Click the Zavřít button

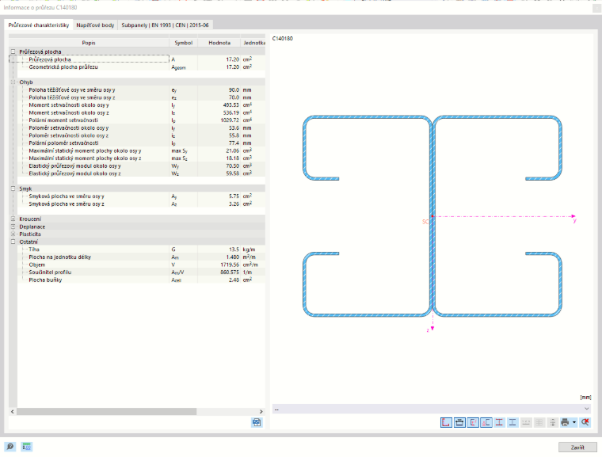click(x=577, y=447)
